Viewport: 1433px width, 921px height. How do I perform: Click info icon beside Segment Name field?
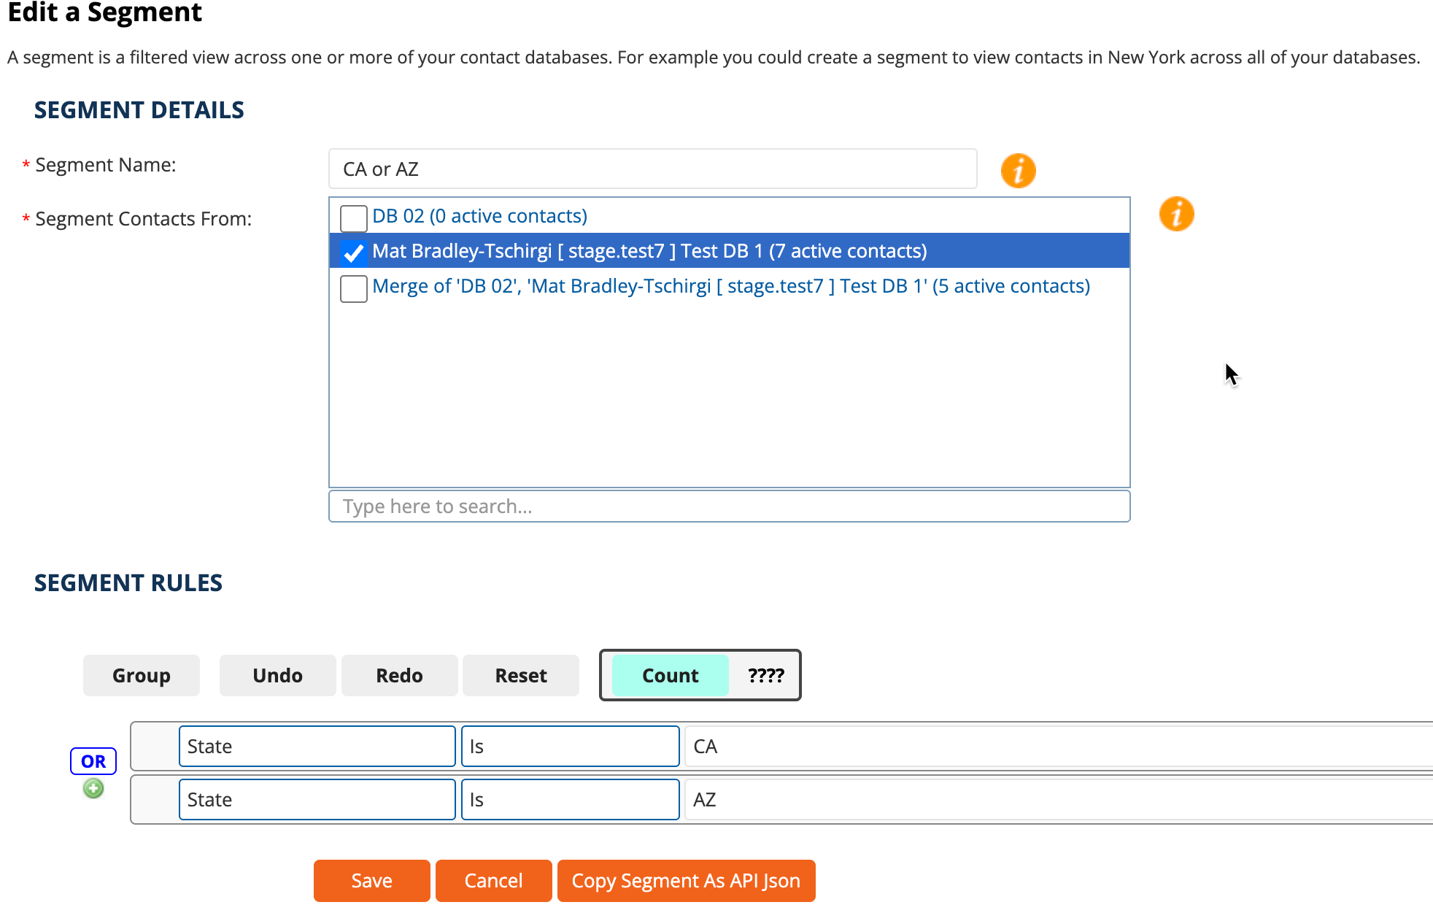[x=1018, y=171]
